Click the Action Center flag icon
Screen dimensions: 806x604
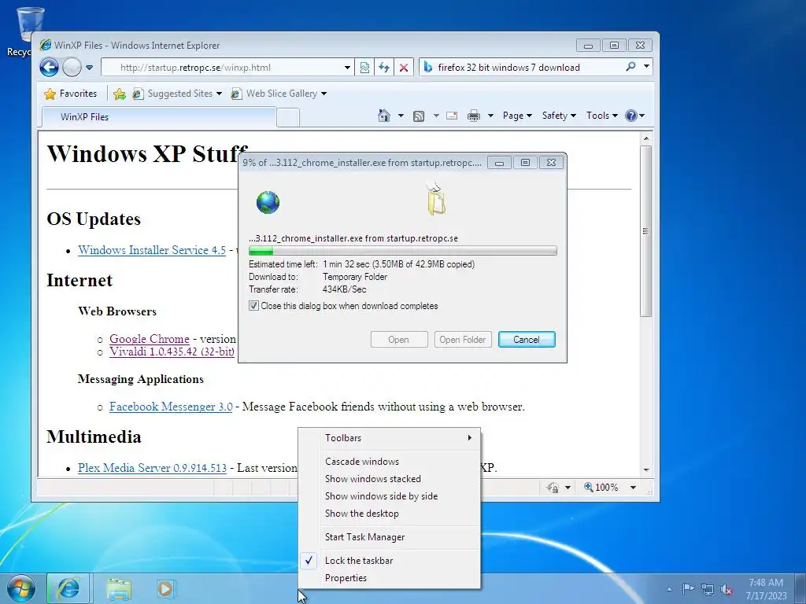pyautogui.click(x=688, y=588)
